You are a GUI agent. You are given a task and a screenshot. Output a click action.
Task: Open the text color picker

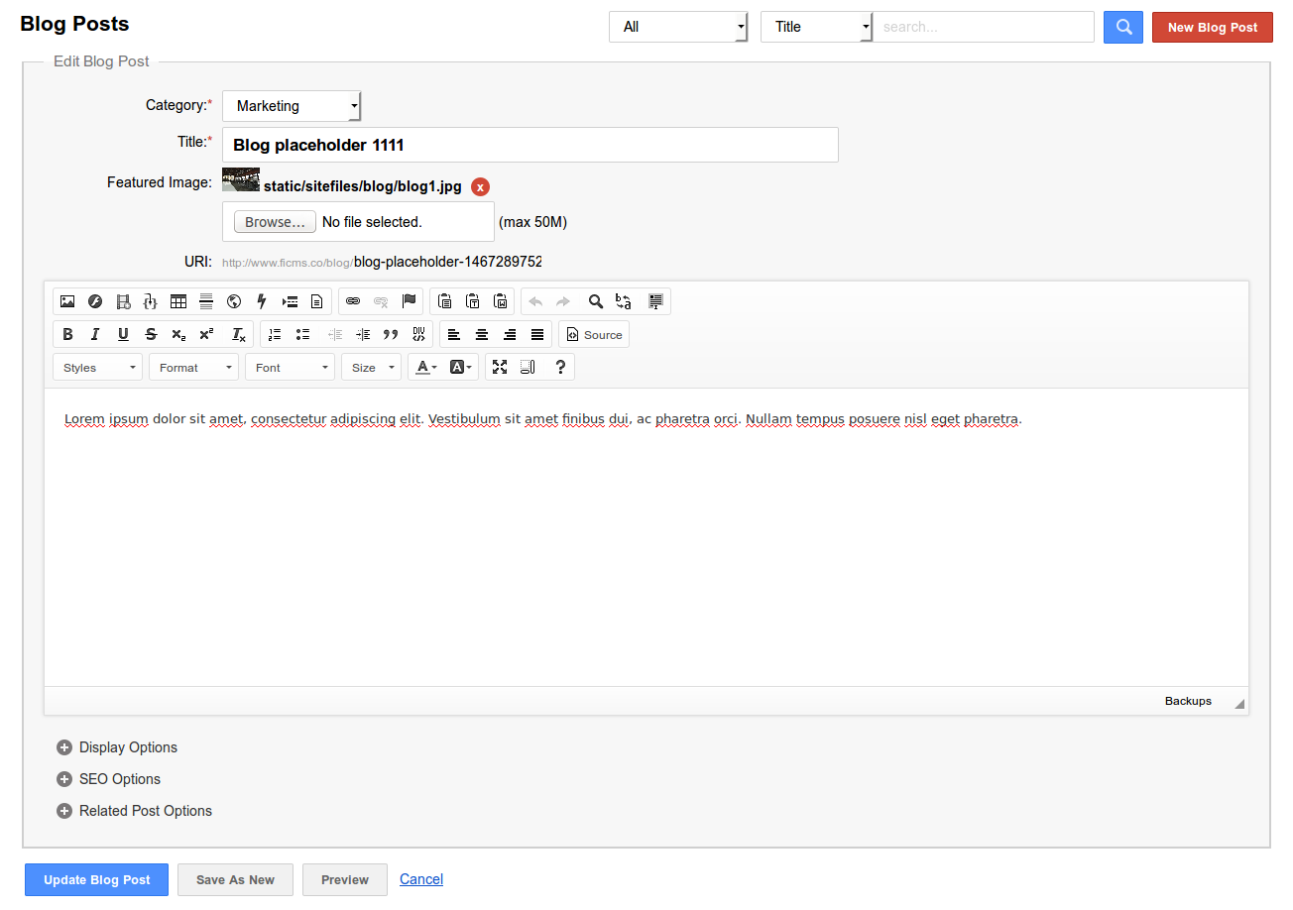pyautogui.click(x=425, y=367)
